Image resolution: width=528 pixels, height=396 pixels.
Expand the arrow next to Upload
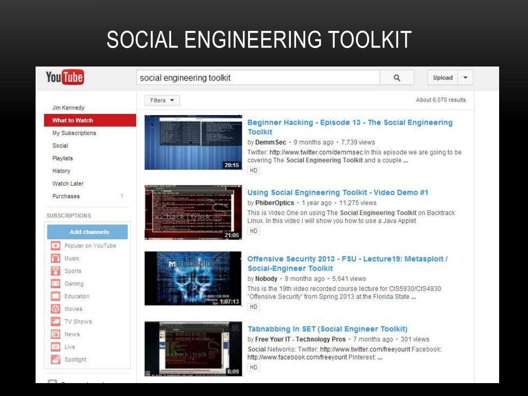pyautogui.click(x=466, y=78)
